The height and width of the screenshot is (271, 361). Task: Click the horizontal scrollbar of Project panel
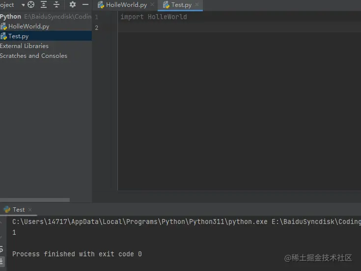click(35, 200)
